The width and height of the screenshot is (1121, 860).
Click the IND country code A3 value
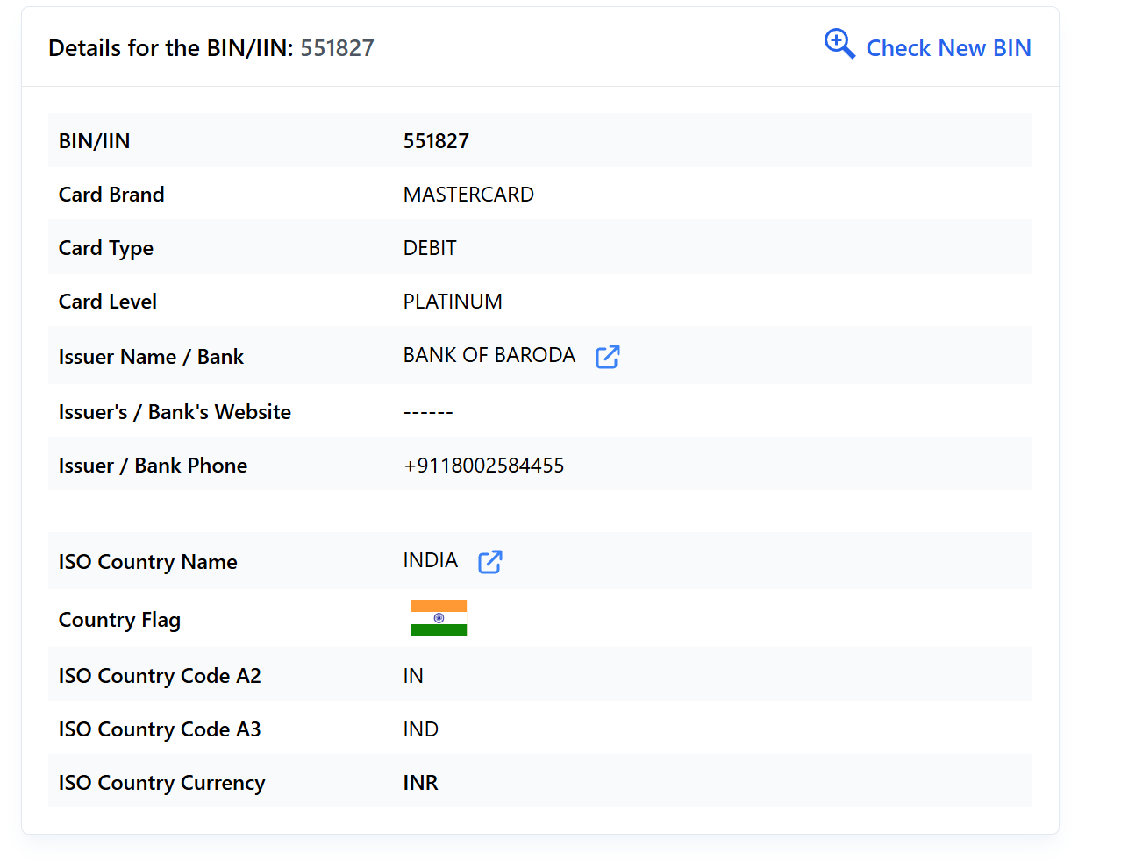[x=420, y=729]
